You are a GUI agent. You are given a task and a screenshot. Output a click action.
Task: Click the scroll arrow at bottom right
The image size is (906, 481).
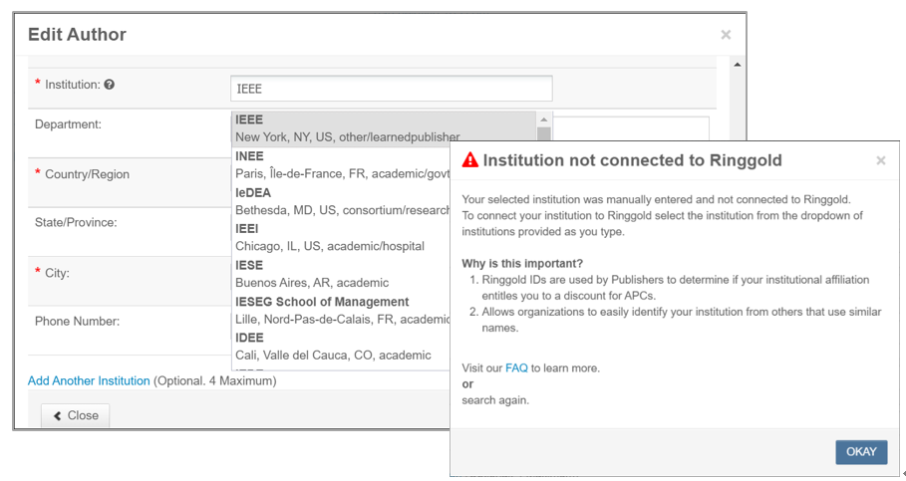click(x=901, y=473)
